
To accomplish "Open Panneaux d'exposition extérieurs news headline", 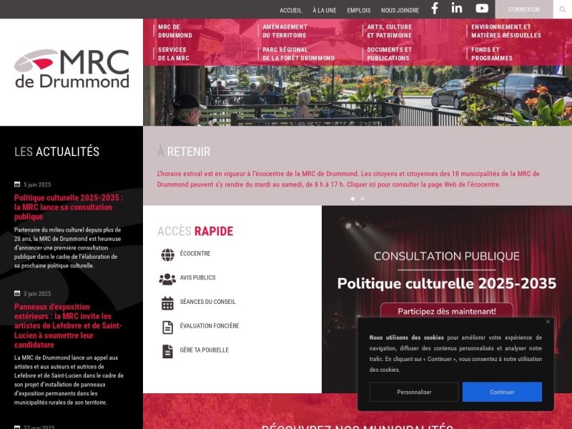I will 68,325.
